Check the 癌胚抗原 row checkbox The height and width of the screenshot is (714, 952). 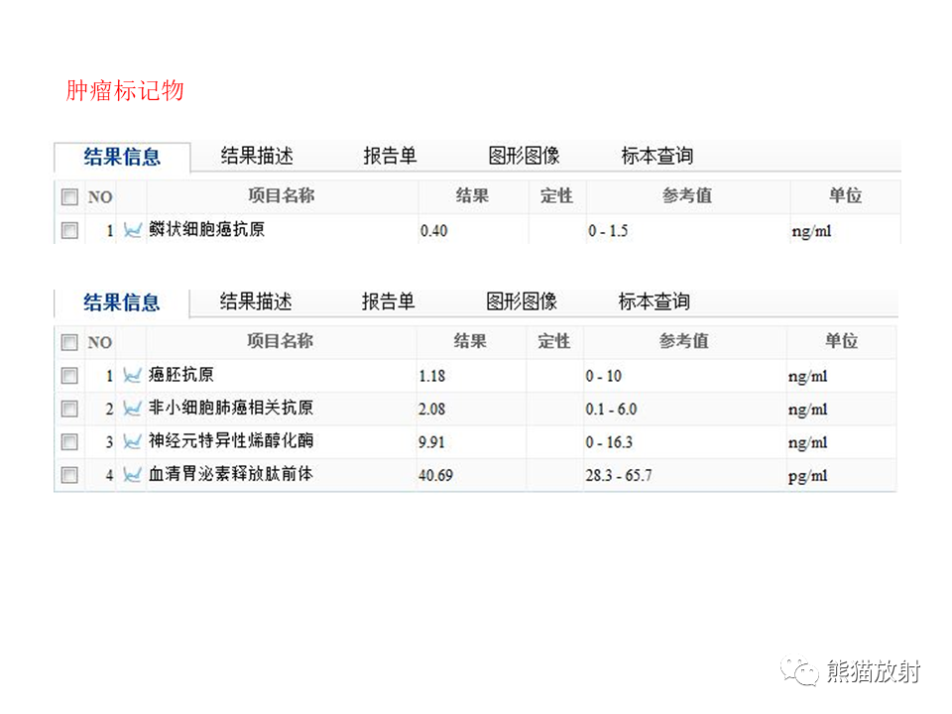pyautogui.click(x=69, y=376)
